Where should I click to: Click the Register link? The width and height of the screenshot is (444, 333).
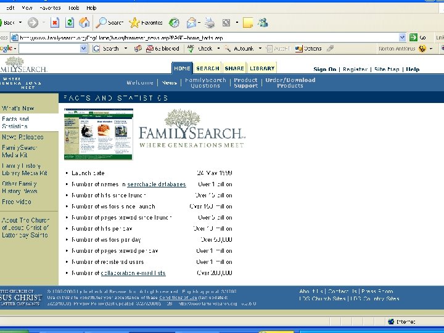point(355,69)
